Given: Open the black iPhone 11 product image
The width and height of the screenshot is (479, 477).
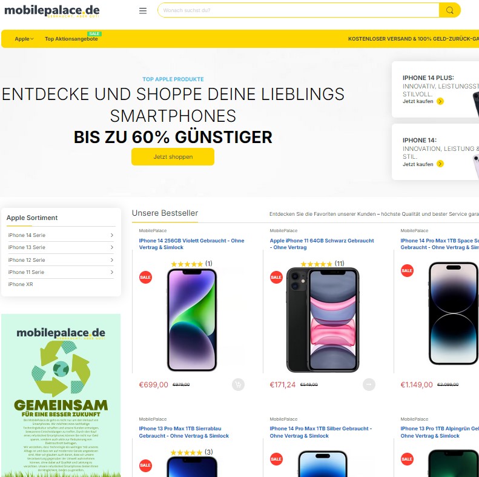Looking at the screenshot, I should 323,320.
